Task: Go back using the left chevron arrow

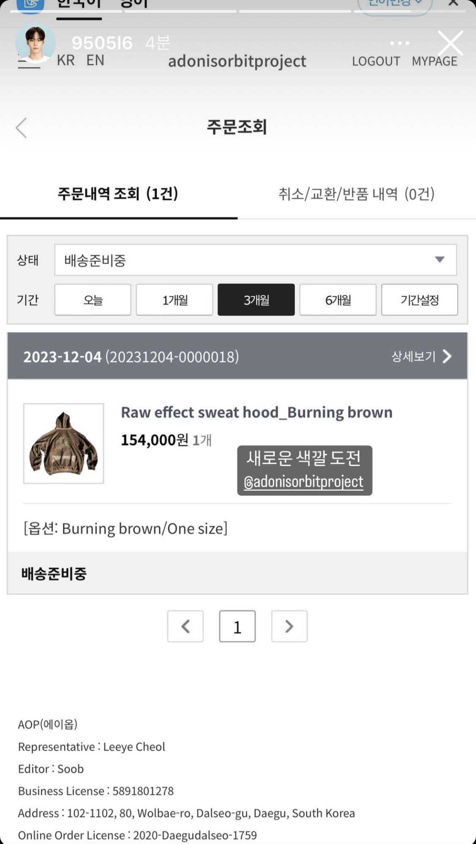Action: 21,128
